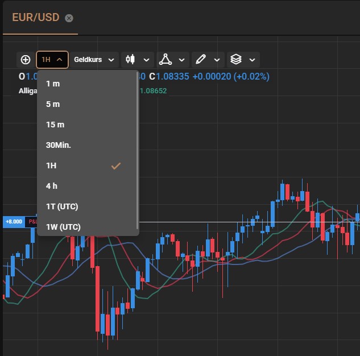Click the close price value 1.08335

(172, 77)
